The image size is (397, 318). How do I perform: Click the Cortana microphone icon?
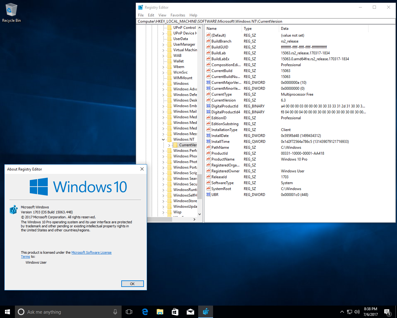click(x=115, y=312)
